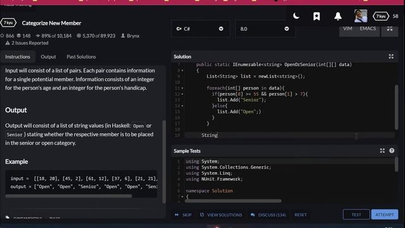Place cursor after String on line 19
405x228 pixels.
(x=218, y=135)
